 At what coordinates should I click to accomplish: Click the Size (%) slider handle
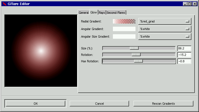[134, 48]
